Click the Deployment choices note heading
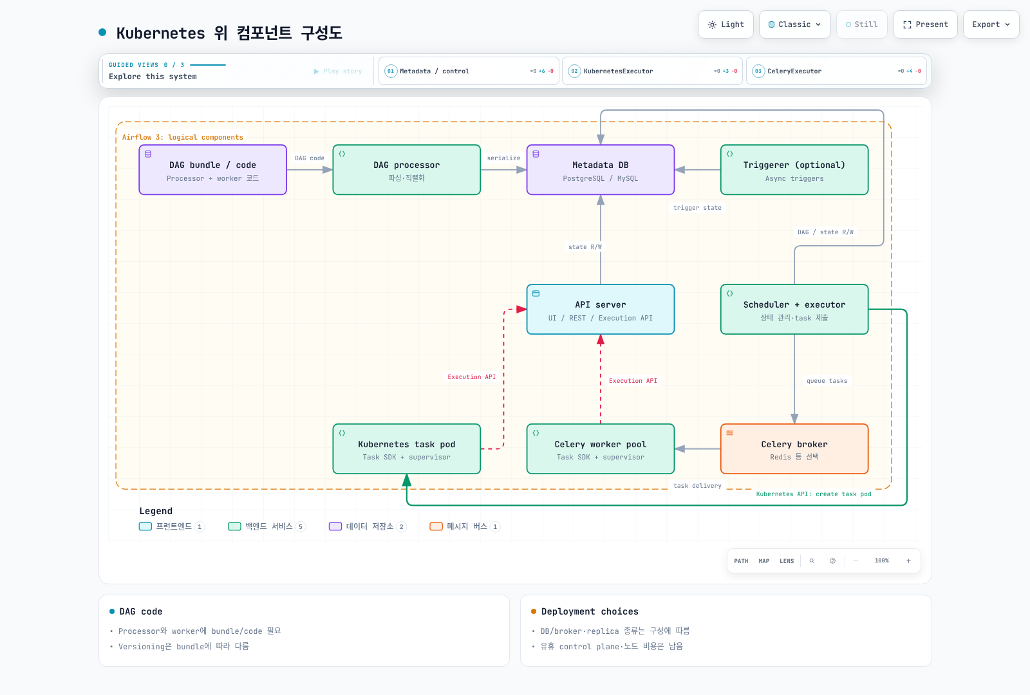Image resolution: width=1030 pixels, height=695 pixels. [x=590, y=611]
